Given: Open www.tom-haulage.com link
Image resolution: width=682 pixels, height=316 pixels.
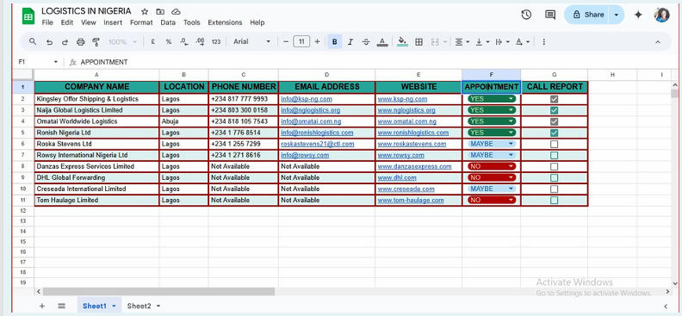Looking at the screenshot, I should click(411, 201).
